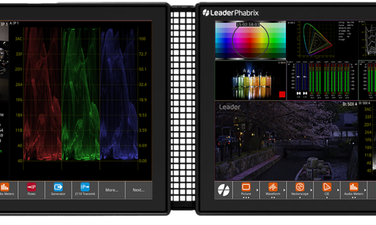The height and width of the screenshot is (225, 376).
Task: Click the green channel waveform parade
Action: [x=81, y=94]
